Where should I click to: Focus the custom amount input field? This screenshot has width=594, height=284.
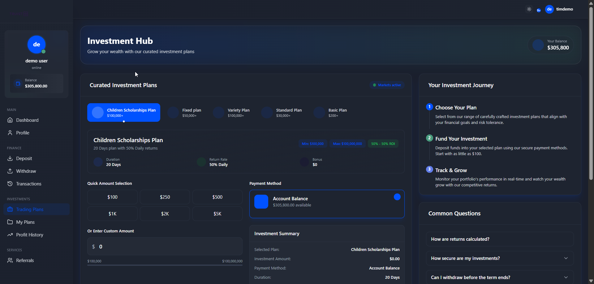point(165,246)
